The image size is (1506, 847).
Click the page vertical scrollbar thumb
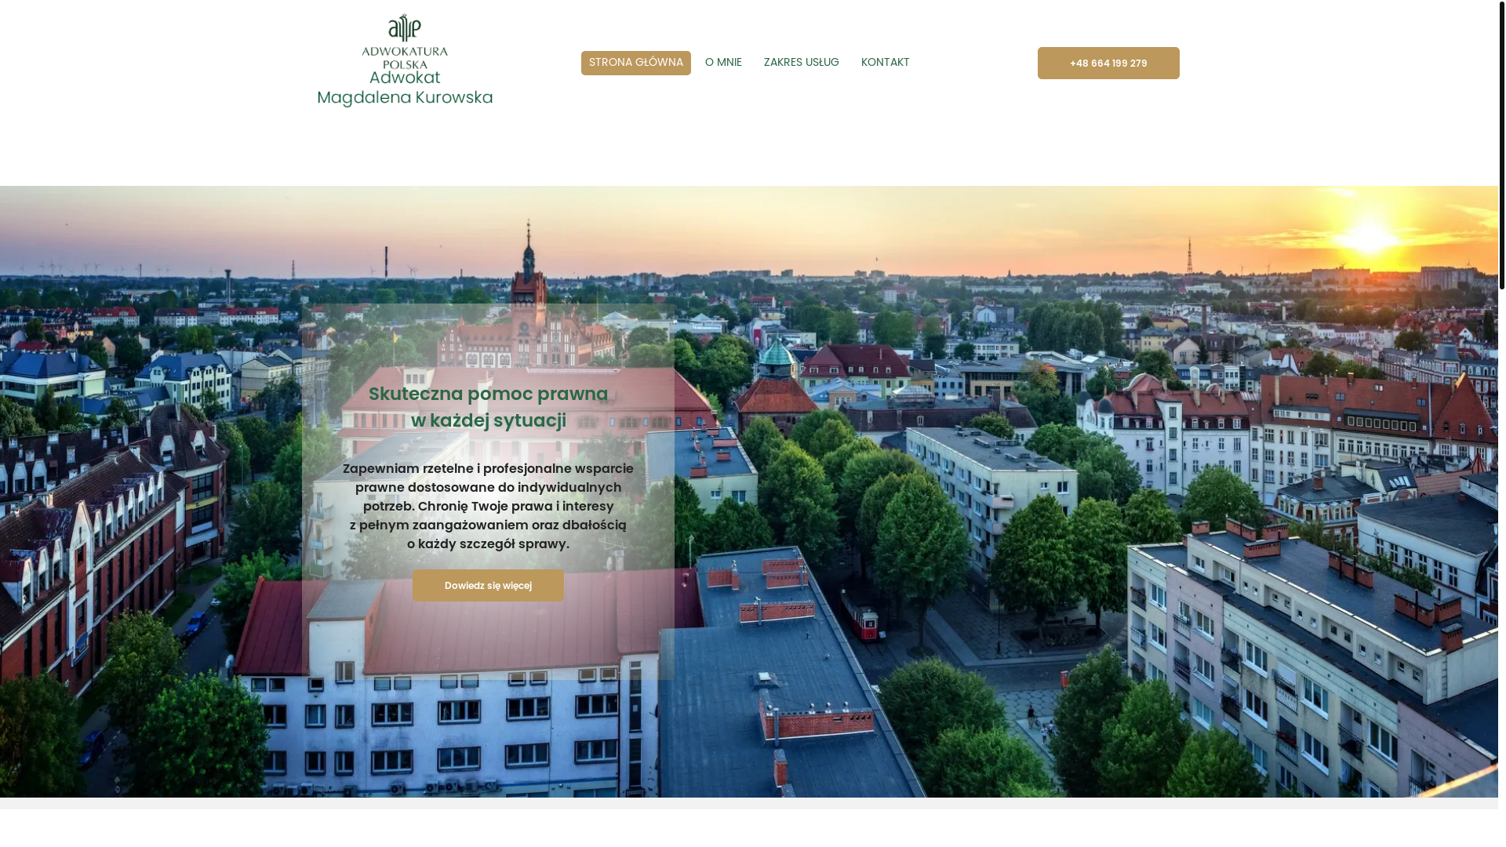coord(1502,145)
